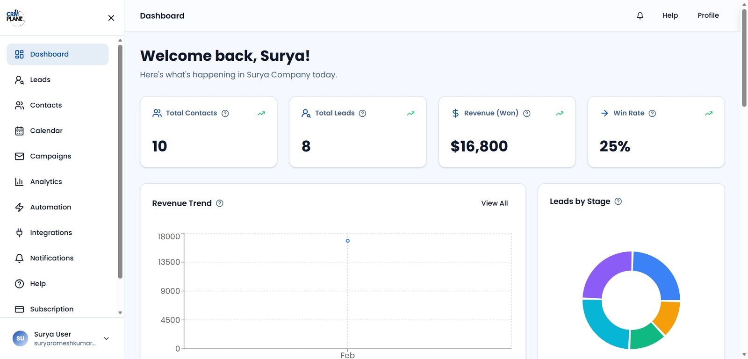Click the notification bell icon in header
Screen dimensions: 748x359
pyautogui.click(x=640, y=15)
